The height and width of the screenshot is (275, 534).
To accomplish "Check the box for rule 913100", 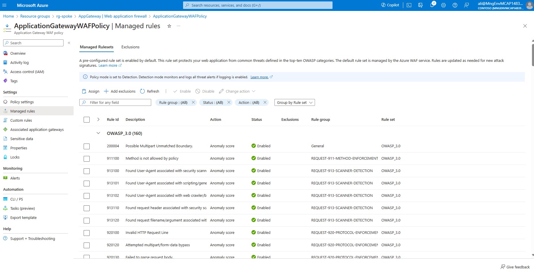I will 87,171.
